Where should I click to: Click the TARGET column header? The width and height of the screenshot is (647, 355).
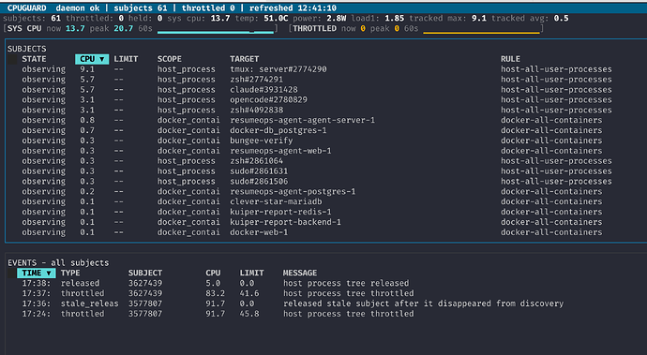coord(245,59)
